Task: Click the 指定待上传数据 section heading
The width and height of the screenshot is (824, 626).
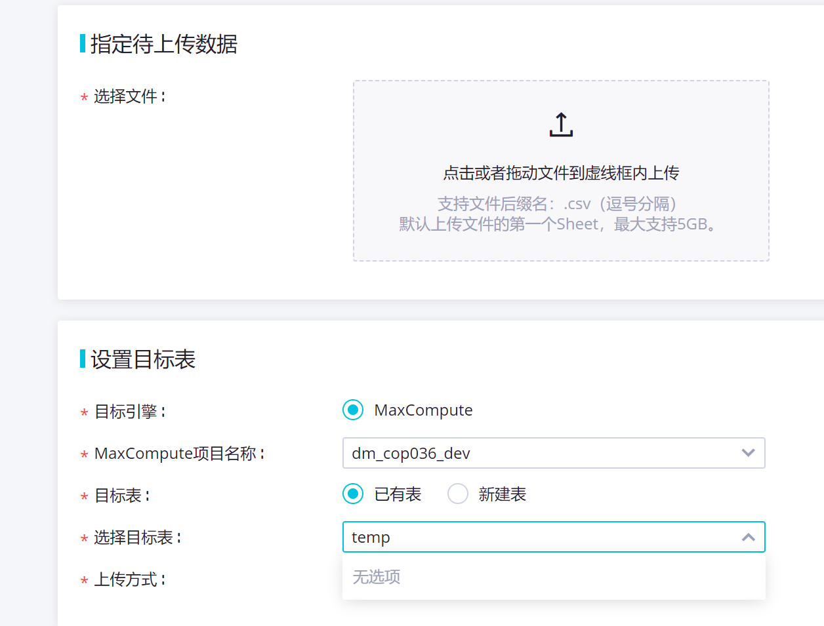Action: click(164, 44)
